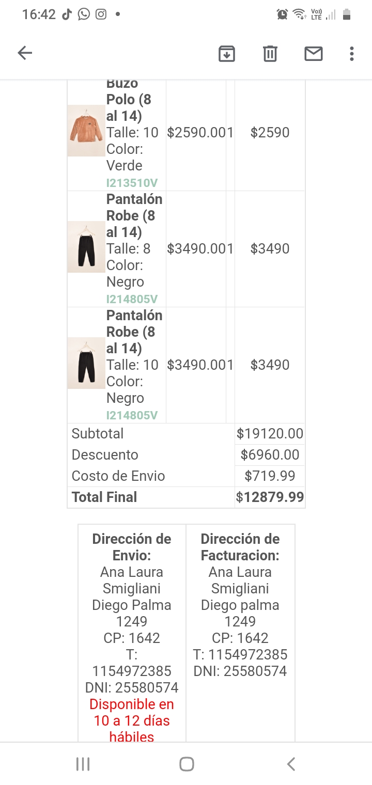This screenshot has height=785, width=372.
Task: Archive this email with the archive icon
Action: [227, 53]
